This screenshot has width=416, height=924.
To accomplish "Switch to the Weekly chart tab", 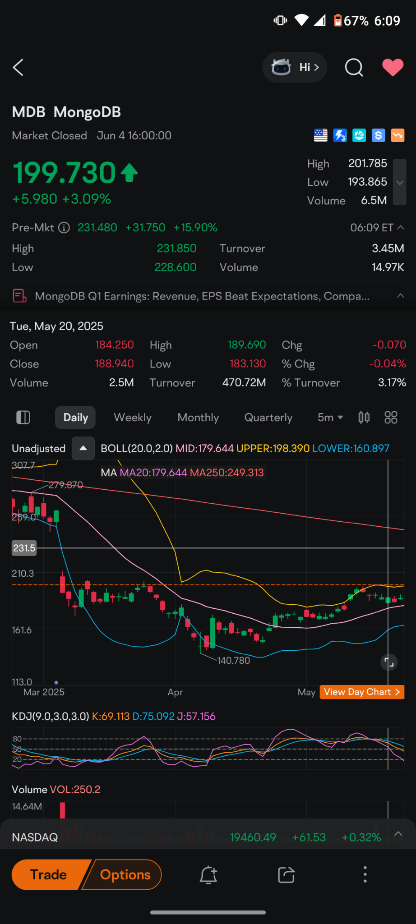I will (133, 418).
